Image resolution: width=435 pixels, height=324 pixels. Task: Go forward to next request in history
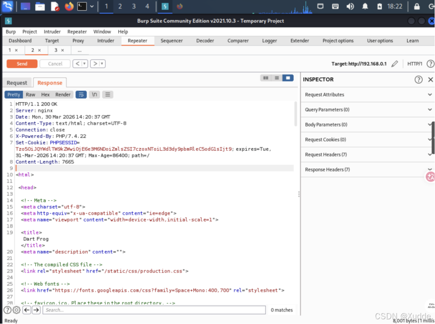(95, 64)
